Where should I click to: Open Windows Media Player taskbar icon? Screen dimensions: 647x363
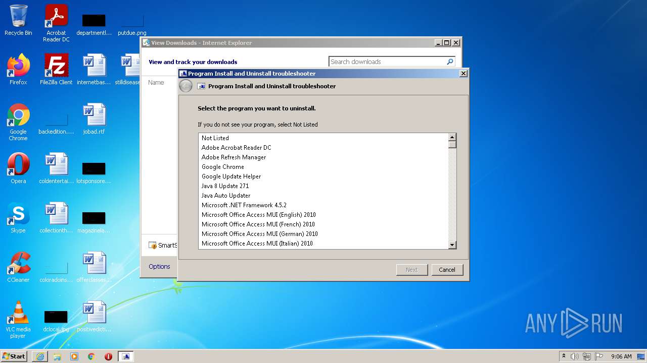[x=74, y=356]
